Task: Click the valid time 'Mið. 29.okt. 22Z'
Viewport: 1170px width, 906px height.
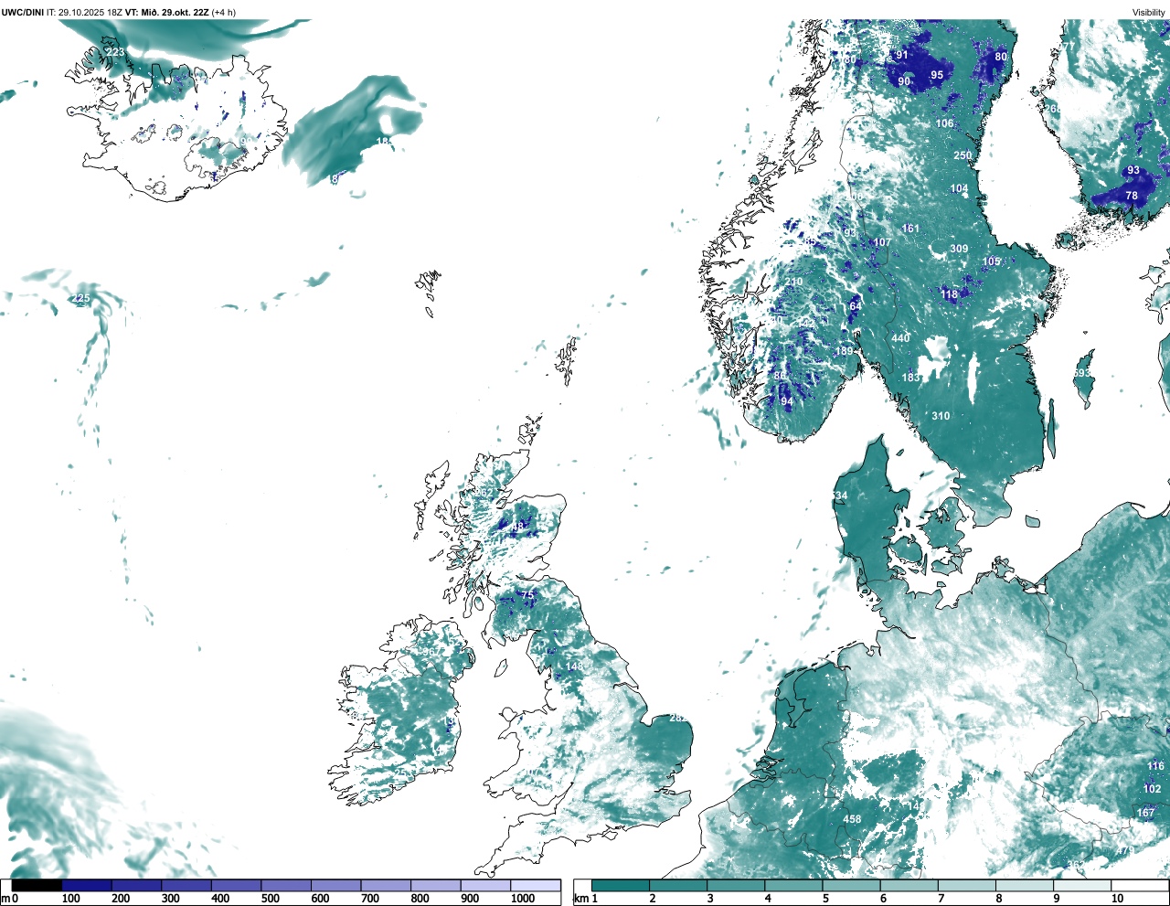Action: [x=175, y=12]
